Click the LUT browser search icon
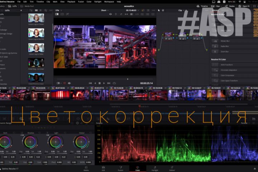Image resolution: width=258 pixels, height=172 pixels. click(x=46, y=10)
